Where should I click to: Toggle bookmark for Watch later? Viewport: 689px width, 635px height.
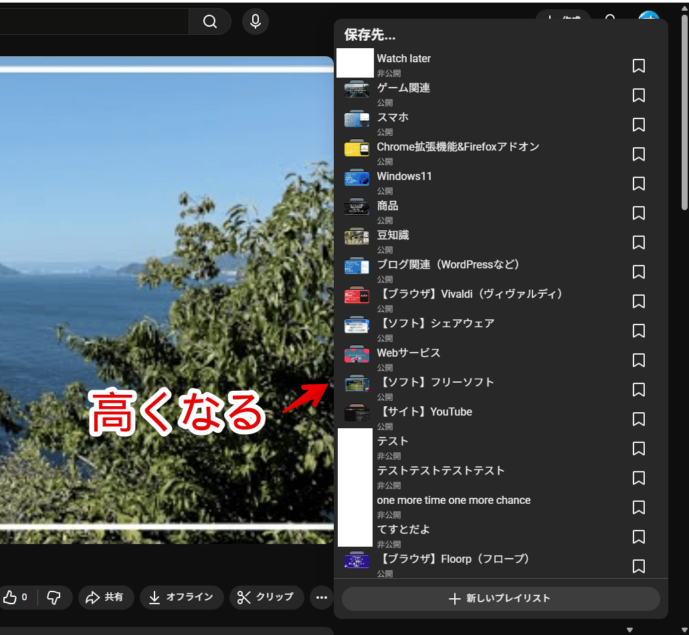click(639, 66)
